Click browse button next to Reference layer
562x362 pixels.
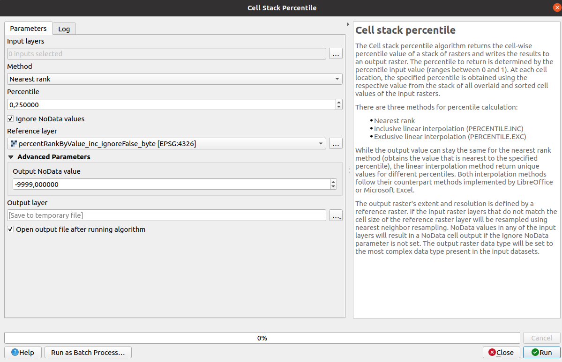pyautogui.click(x=336, y=144)
